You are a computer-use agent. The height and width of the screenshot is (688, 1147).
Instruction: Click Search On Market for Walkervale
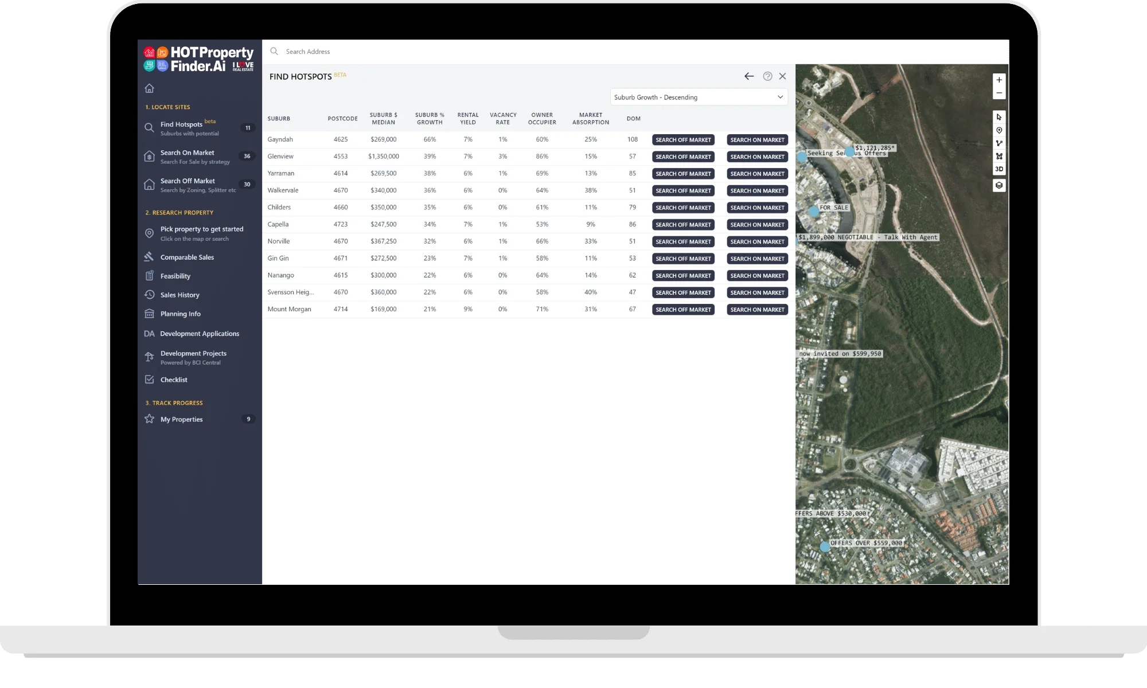click(x=757, y=191)
